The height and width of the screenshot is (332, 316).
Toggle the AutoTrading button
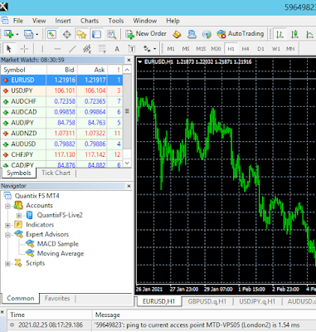pos(241,34)
